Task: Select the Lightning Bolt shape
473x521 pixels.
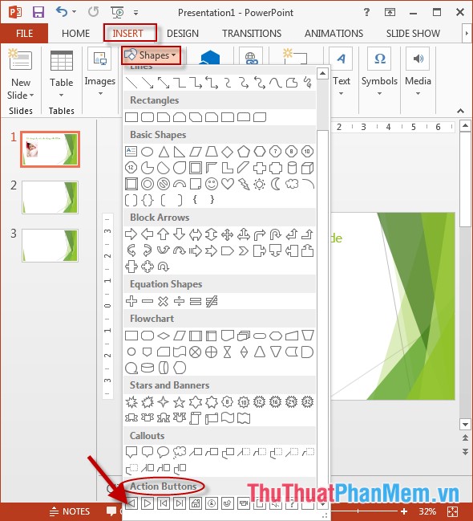Action: 243,184
